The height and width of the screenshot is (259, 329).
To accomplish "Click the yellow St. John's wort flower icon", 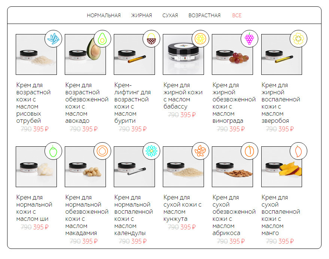I will coord(298,39).
